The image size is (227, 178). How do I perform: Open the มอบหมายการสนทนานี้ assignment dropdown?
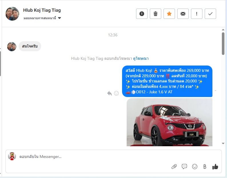point(42,18)
